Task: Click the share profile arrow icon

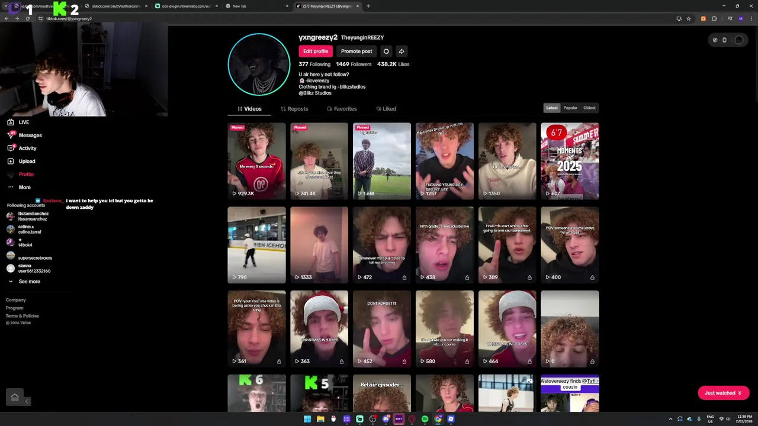Action: pos(402,51)
